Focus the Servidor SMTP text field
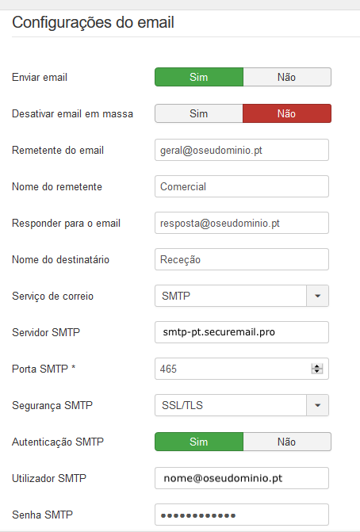 pos(242,332)
